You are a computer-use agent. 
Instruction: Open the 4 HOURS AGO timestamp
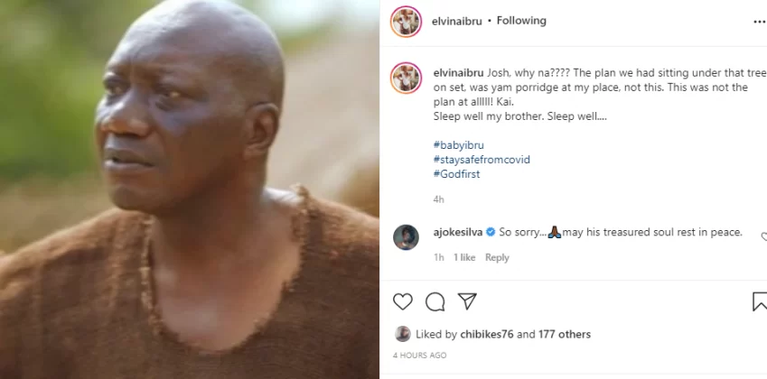pyautogui.click(x=419, y=356)
